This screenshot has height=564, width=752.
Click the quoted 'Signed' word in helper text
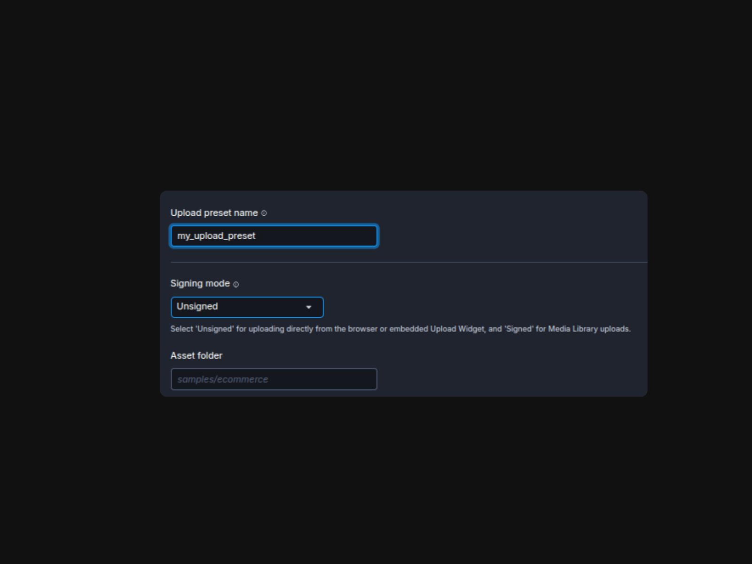pyautogui.click(x=519, y=329)
